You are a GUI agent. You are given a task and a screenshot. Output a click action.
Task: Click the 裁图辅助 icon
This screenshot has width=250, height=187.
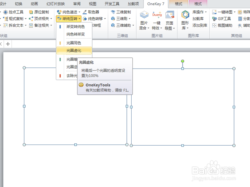click(214, 26)
